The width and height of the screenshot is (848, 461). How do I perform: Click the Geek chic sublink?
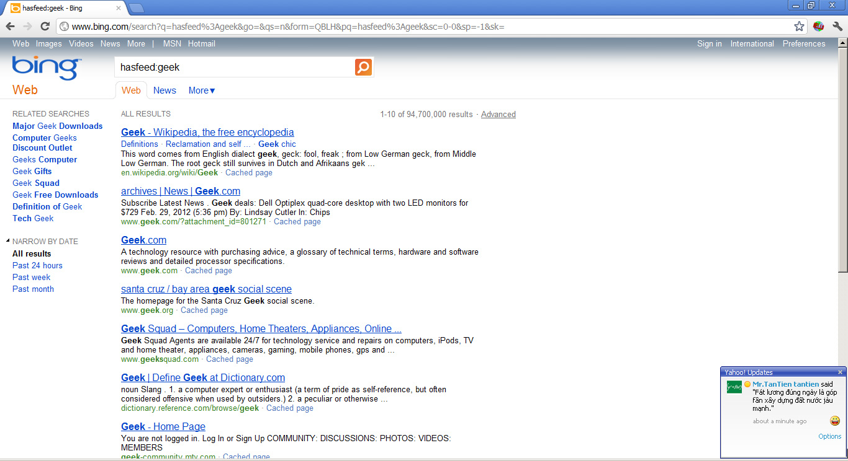277,144
